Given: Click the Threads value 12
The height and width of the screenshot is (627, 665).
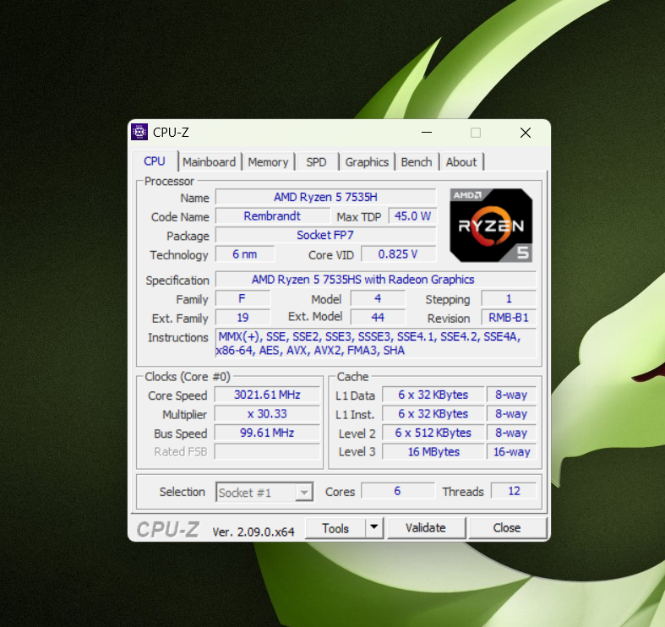Looking at the screenshot, I should 514,491.
